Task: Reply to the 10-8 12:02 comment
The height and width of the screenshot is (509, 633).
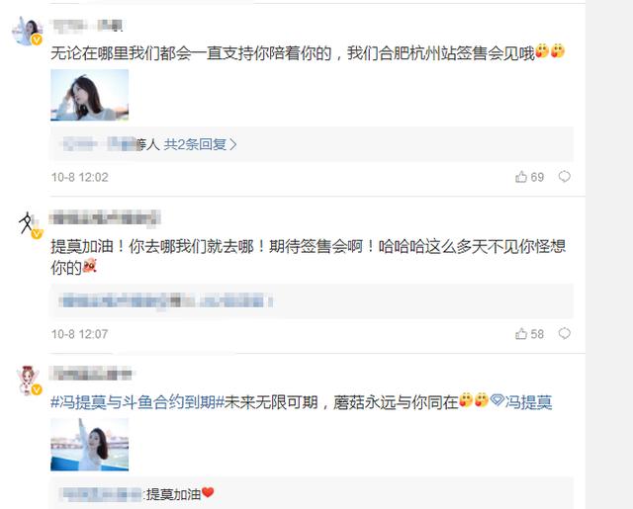Action: pos(565,177)
